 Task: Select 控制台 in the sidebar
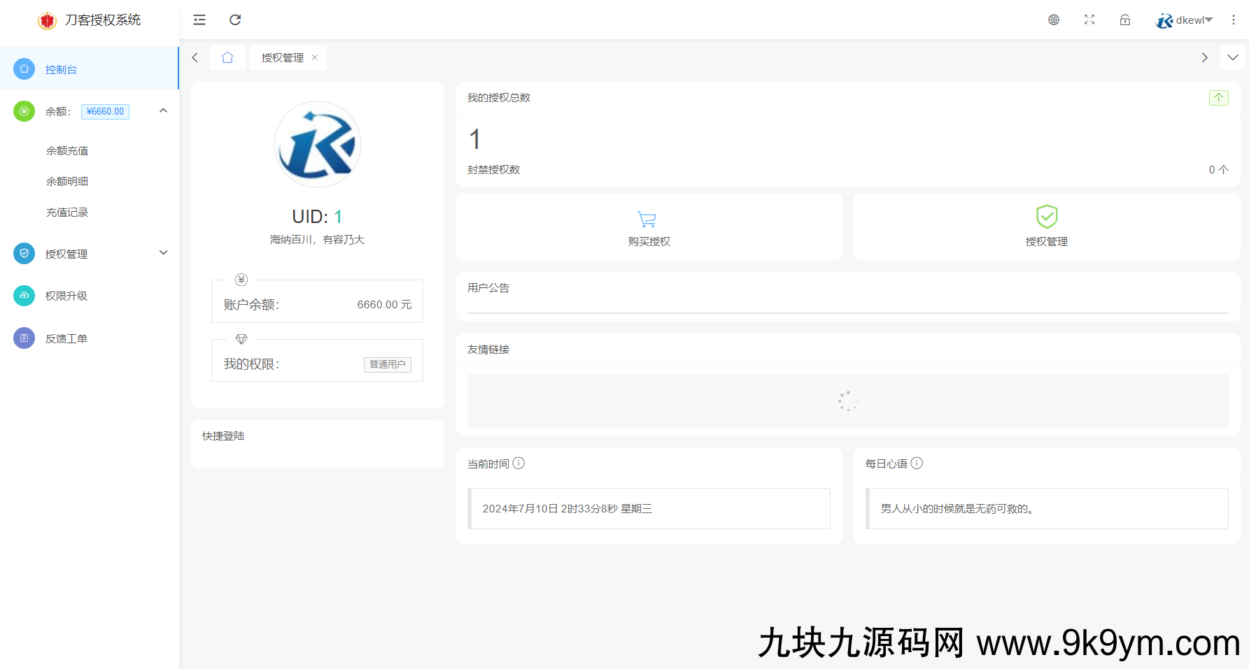tap(62, 69)
